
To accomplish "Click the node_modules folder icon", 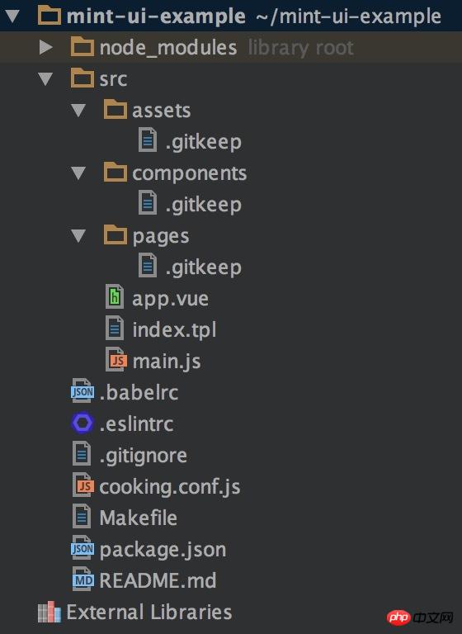I will click(82, 46).
